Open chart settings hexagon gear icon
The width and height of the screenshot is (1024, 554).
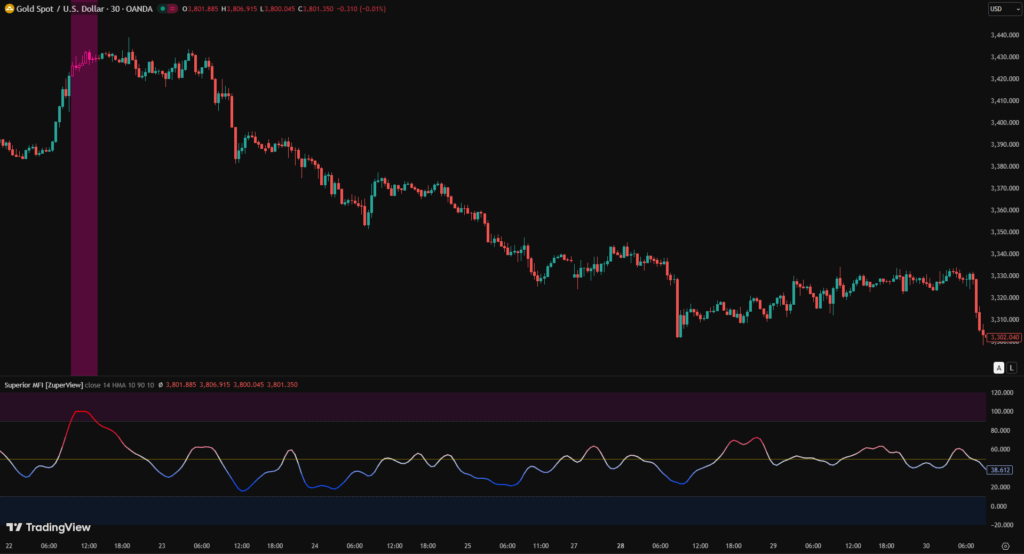[1005, 546]
